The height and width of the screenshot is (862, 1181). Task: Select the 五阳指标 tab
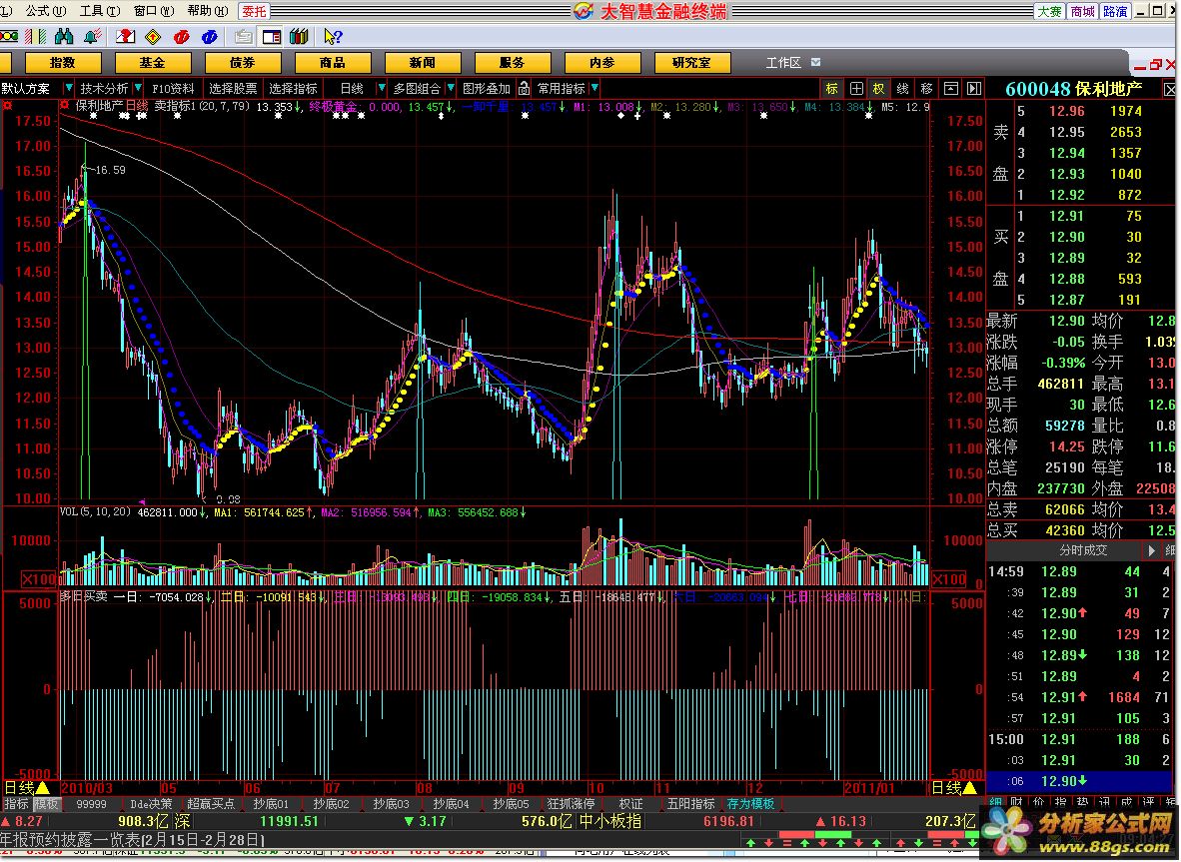[690, 805]
